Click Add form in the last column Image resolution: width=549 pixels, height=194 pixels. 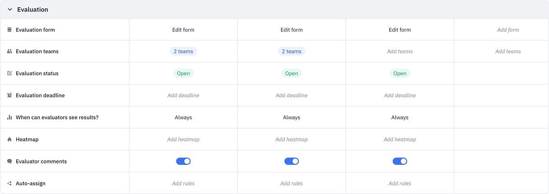[x=508, y=30]
